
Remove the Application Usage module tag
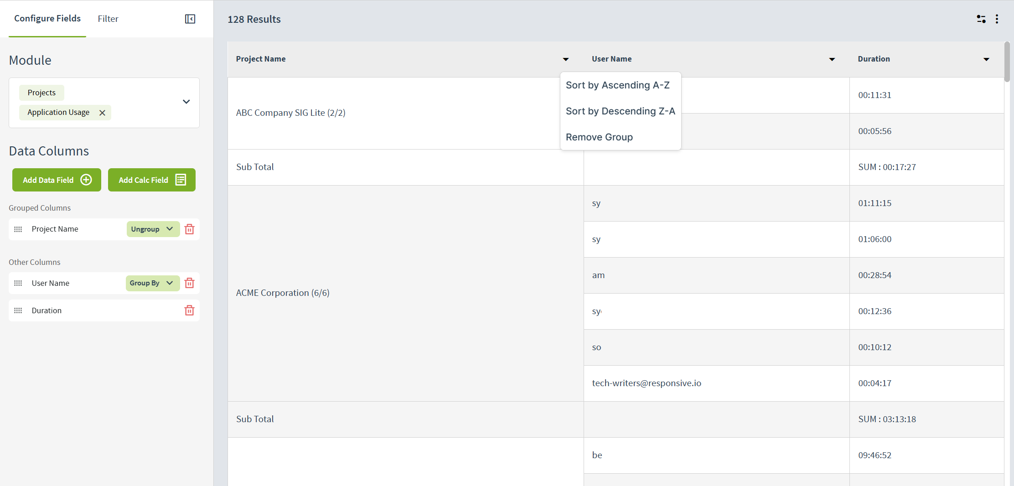(x=103, y=113)
